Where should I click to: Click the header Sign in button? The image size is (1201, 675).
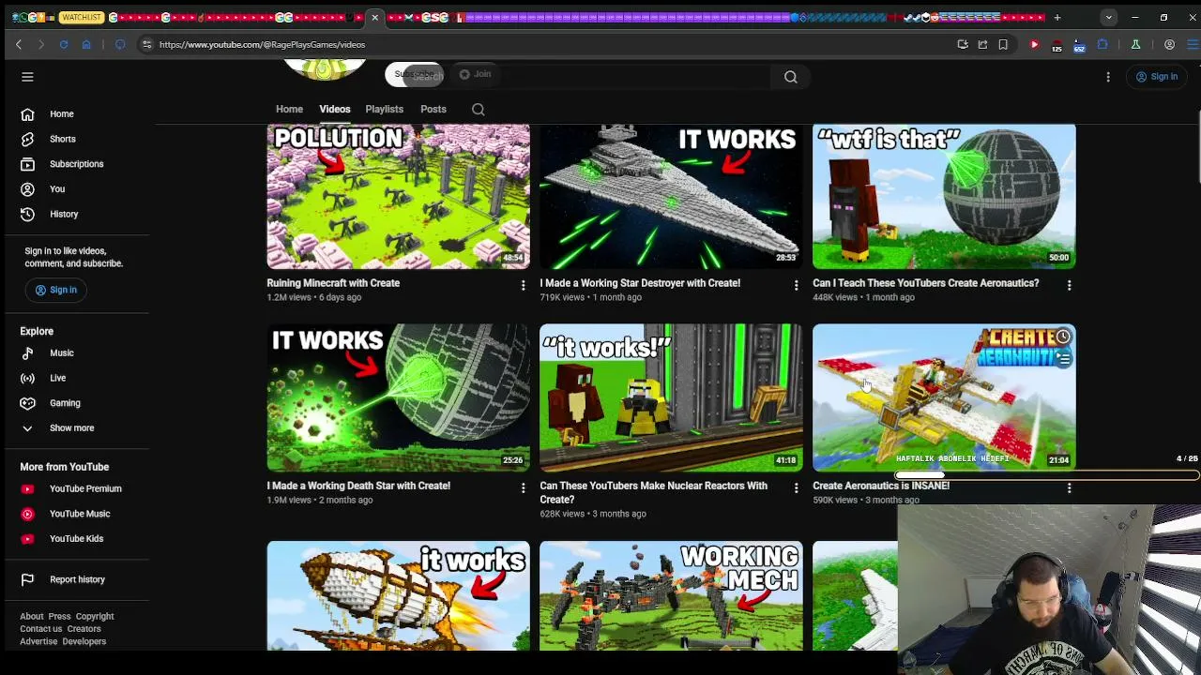(1156, 77)
